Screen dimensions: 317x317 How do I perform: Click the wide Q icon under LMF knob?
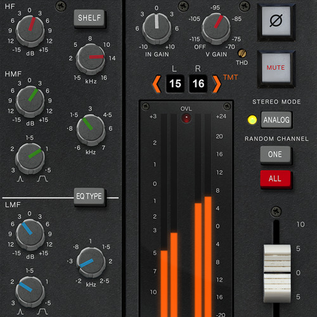click(x=42, y=312)
